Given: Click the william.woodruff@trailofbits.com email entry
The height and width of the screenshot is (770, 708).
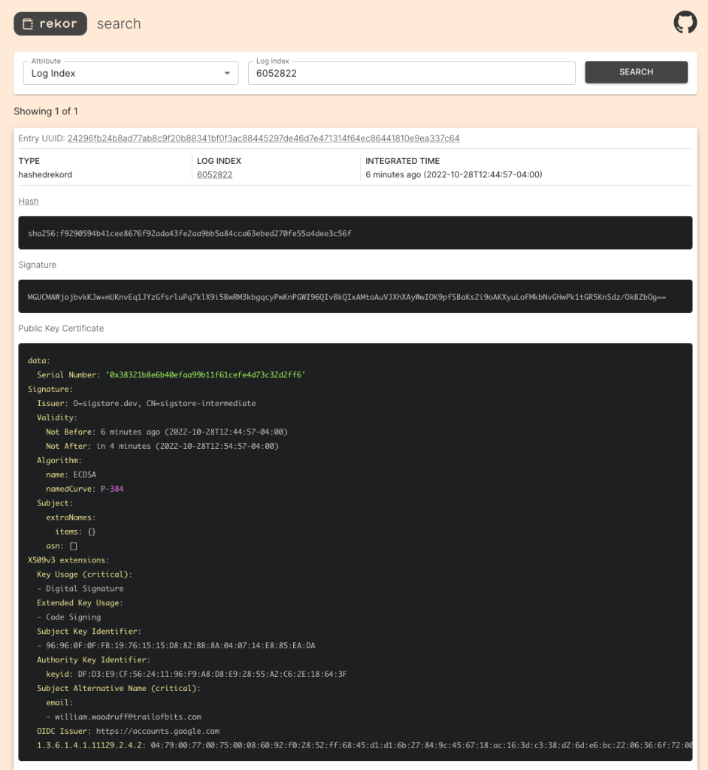Looking at the screenshot, I should pos(128,717).
